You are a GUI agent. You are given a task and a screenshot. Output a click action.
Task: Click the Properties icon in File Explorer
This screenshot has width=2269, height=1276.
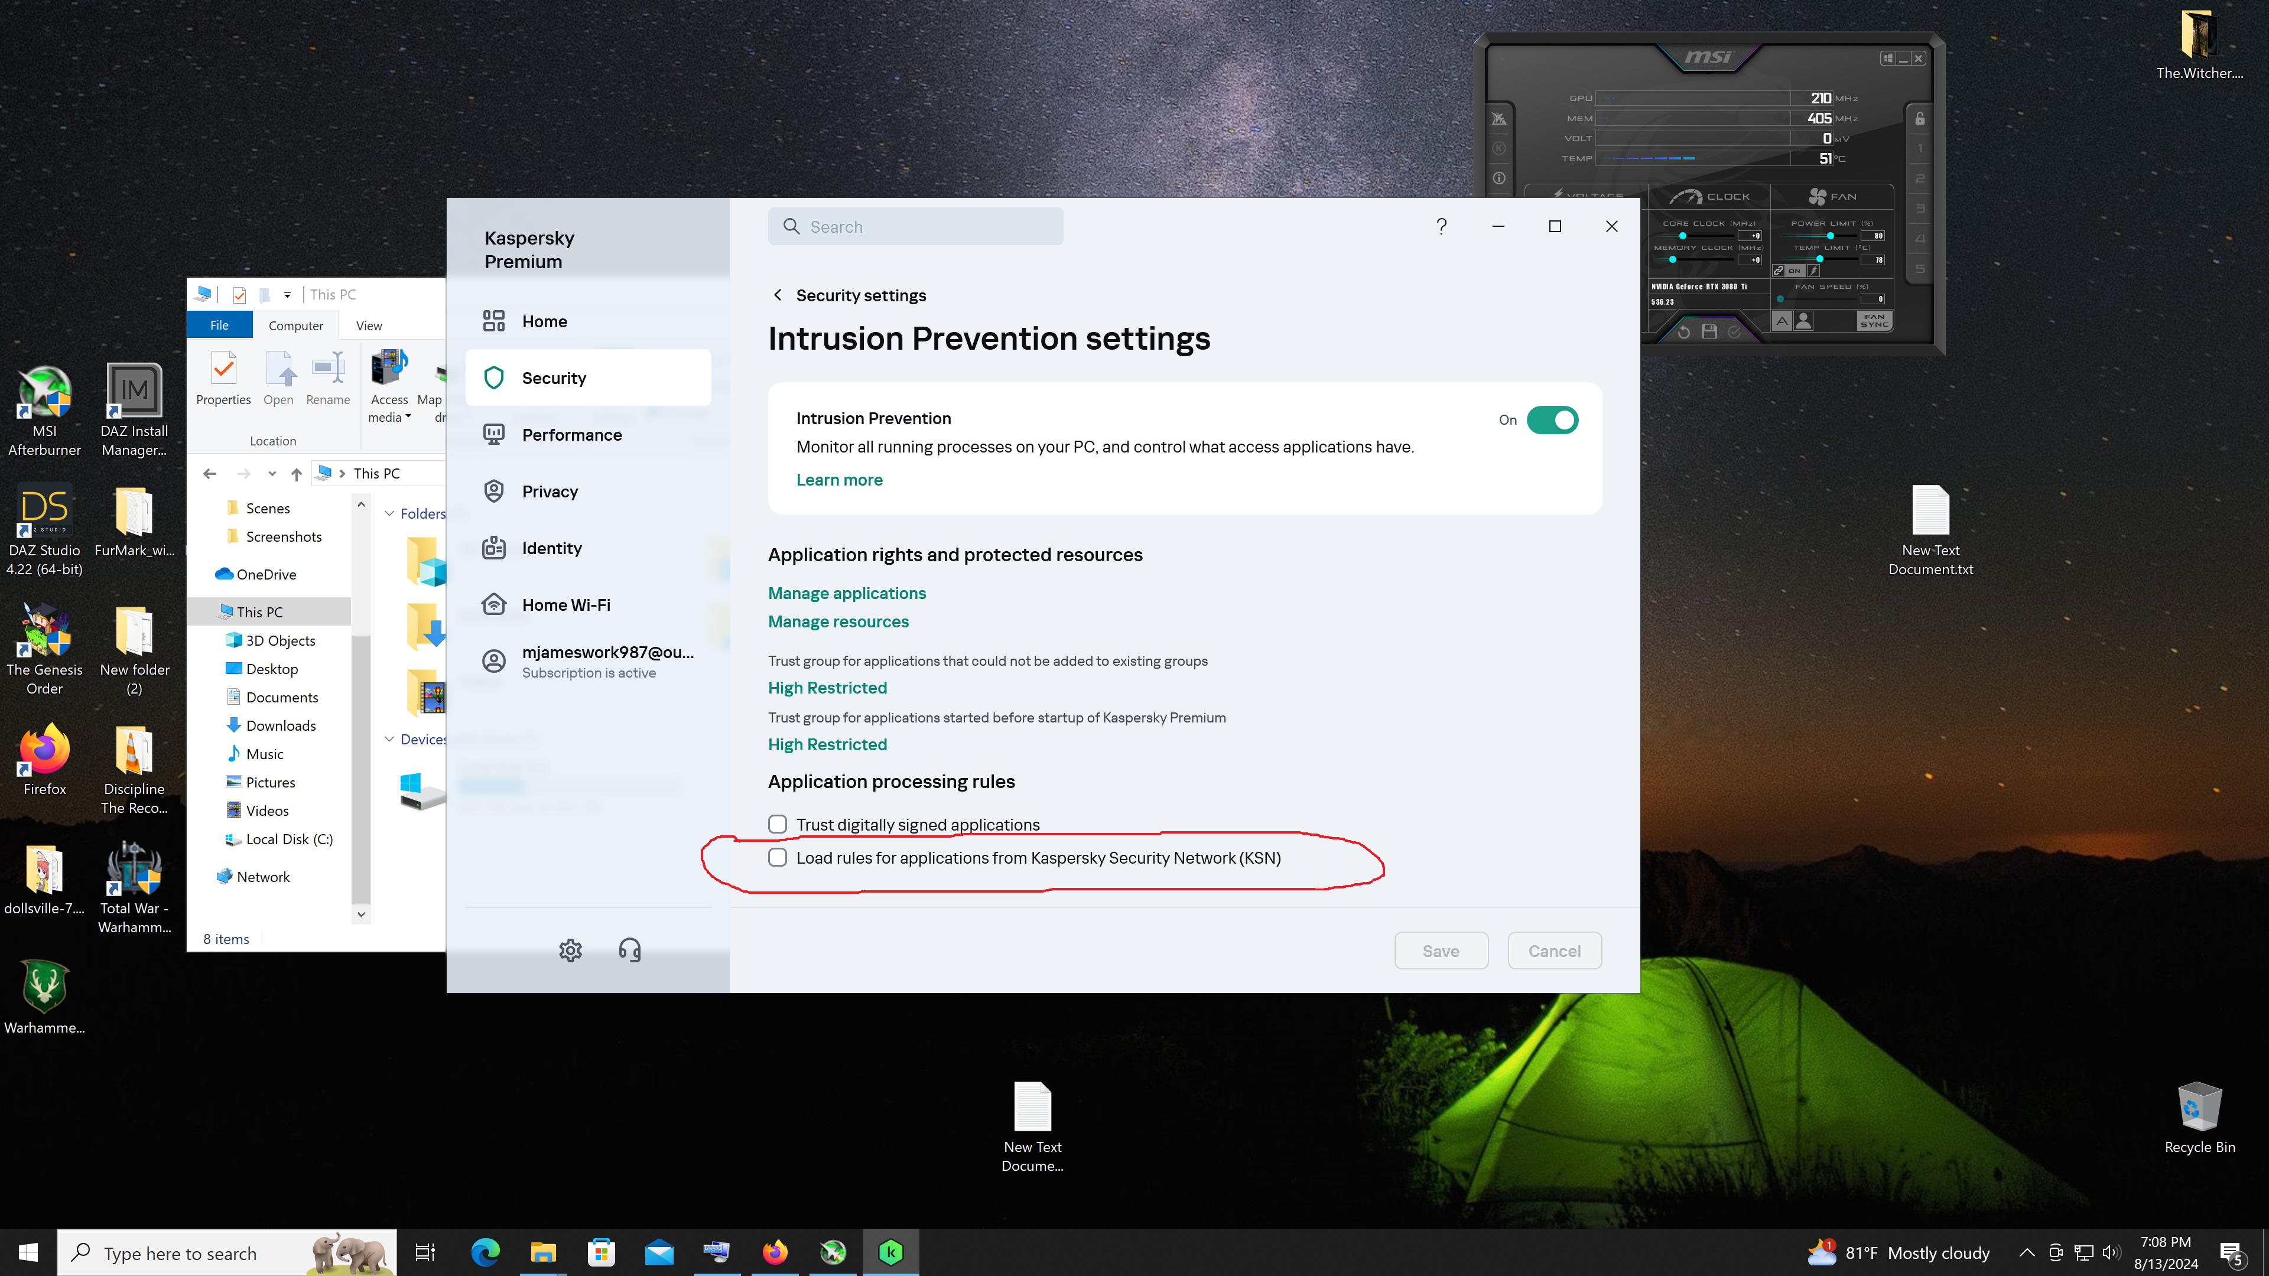[x=224, y=379]
